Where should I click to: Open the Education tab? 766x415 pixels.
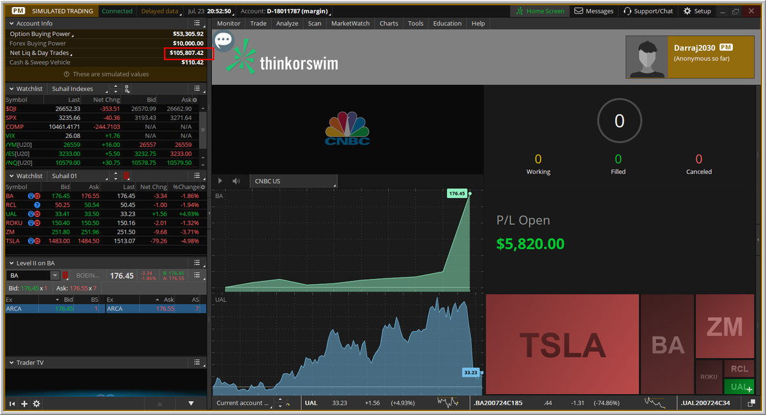[x=447, y=23]
